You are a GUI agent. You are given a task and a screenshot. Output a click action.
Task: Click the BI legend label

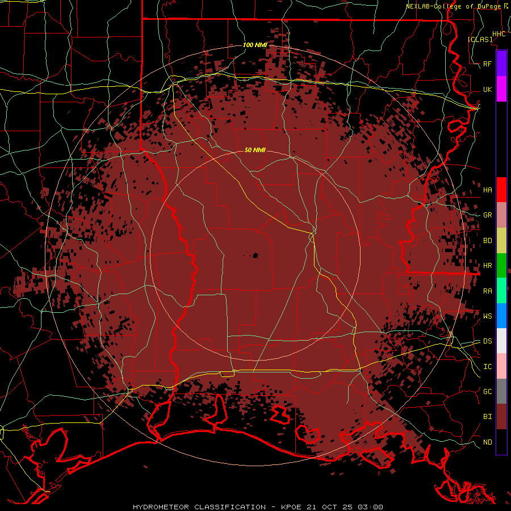pyautogui.click(x=487, y=417)
